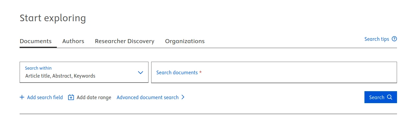Open the Researcher Discovery tab
This screenshot has width=402, height=128.
[x=125, y=41]
